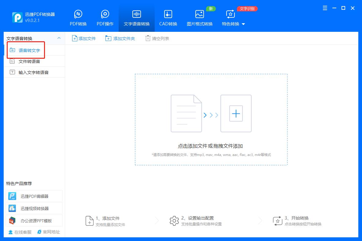Image resolution: width=362 pixels, height=241 pixels.
Task: Click 点击添加文件或拖拽文件添加 text
Action: tap(210, 146)
